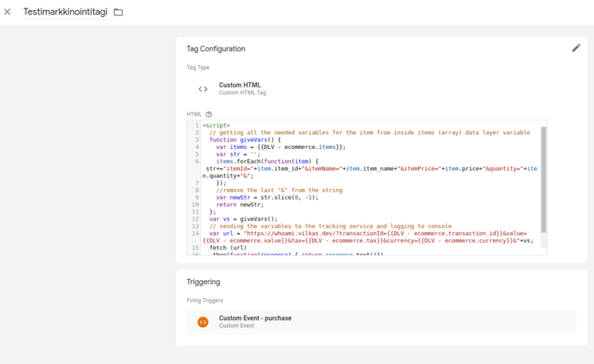Click the 'var url' code line

point(369,237)
